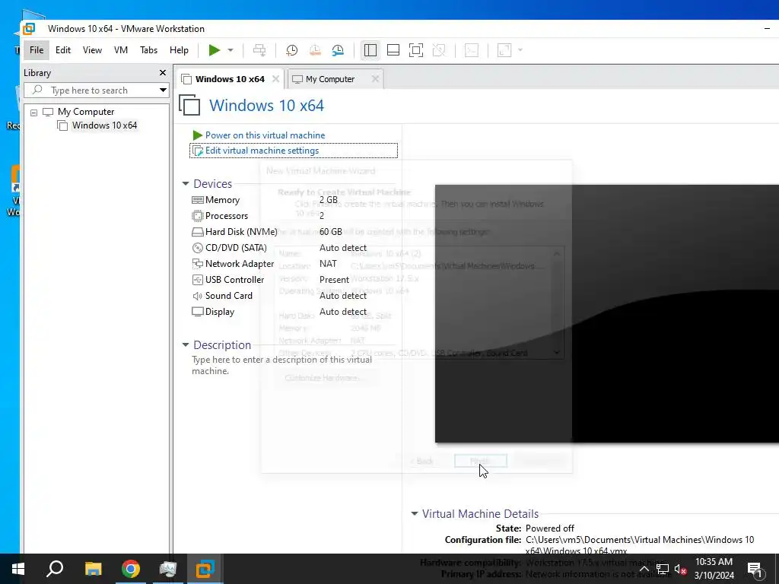Take a snapshot with the clock icon
This screenshot has width=779, height=584.
291,50
